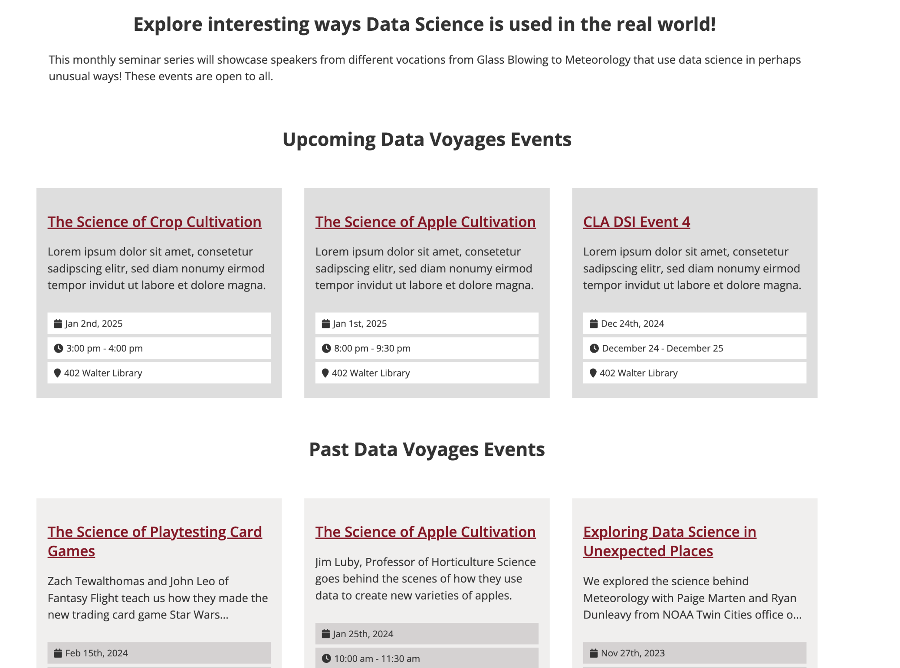Click clock icon beside 8:00 pm - 9:30 pm
Viewport: 900px width, 668px height.
[x=326, y=348]
